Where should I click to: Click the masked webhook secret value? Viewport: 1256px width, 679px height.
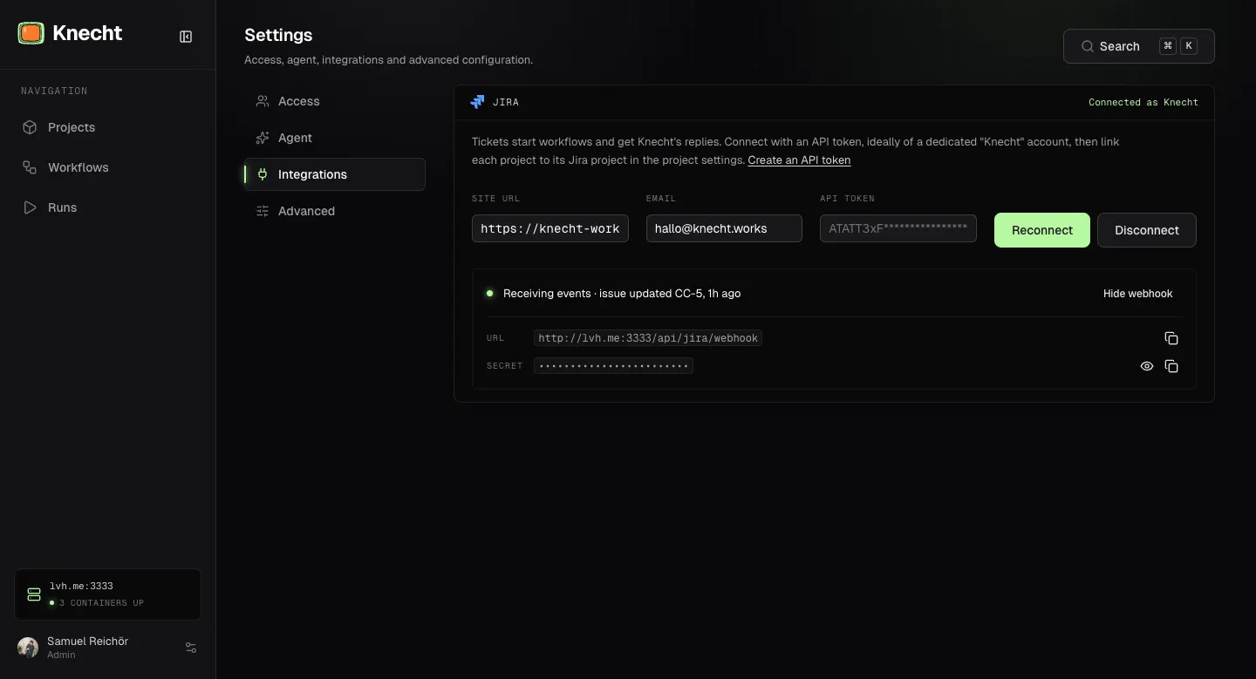tap(613, 366)
